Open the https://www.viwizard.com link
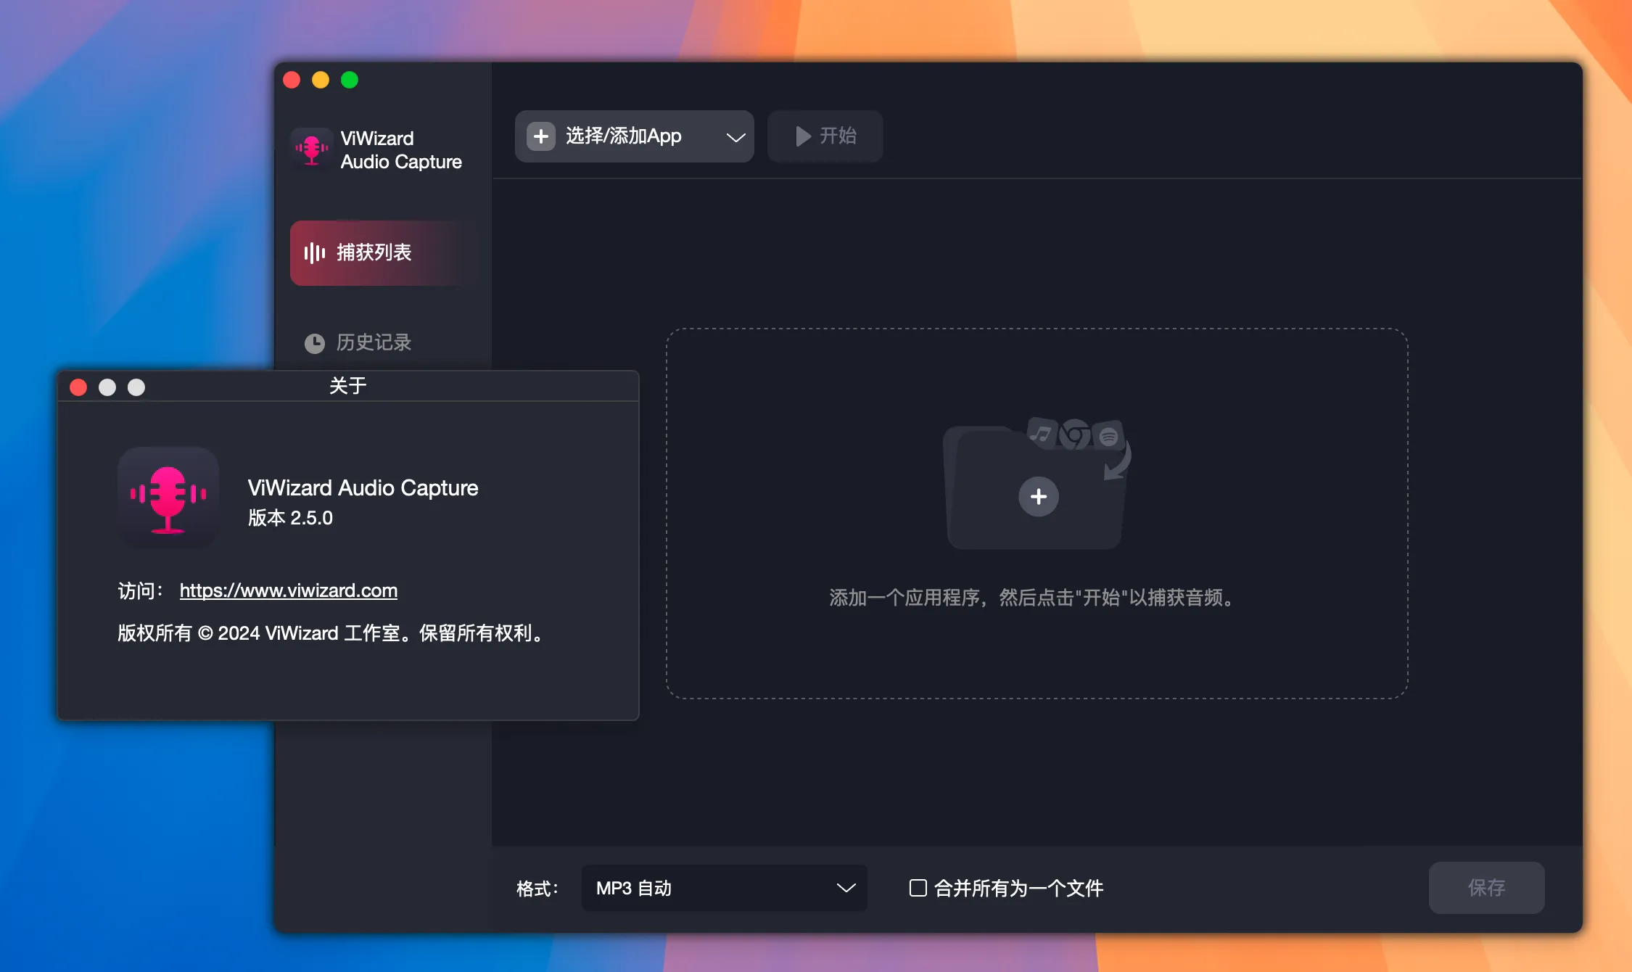This screenshot has width=1632, height=972. point(289,590)
